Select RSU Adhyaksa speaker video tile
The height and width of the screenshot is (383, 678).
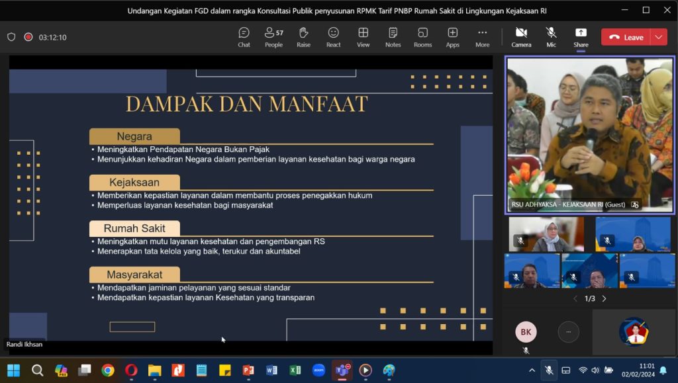589,134
